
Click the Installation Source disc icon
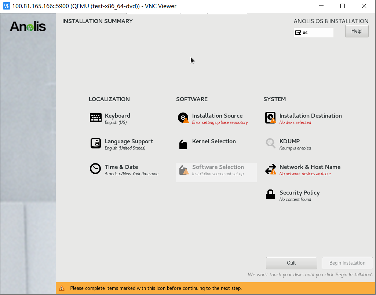(x=183, y=118)
